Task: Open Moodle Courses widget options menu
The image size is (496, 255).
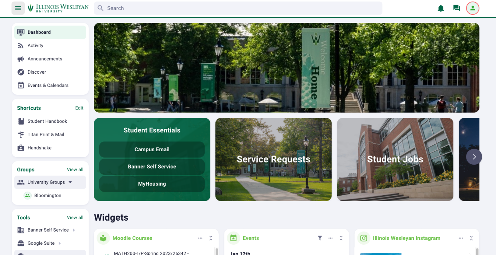Action: (x=200, y=238)
